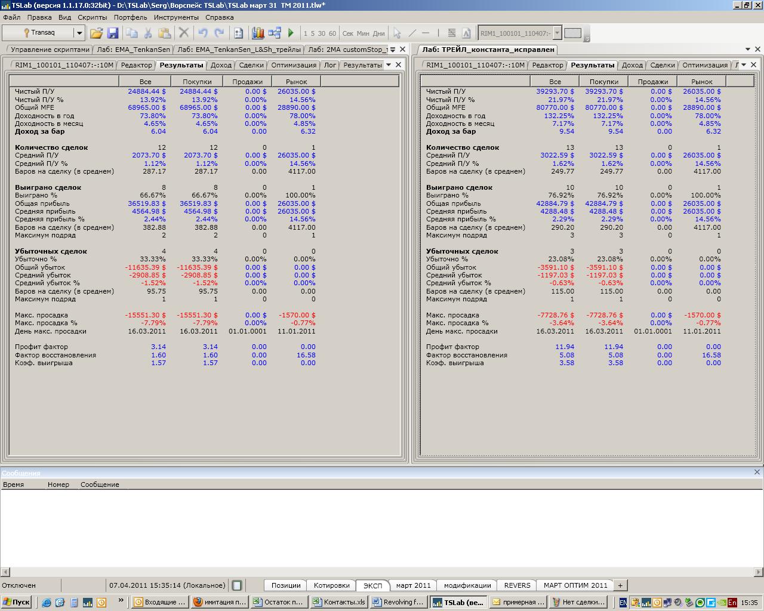Toggle the Дни timeframe unit button
The width and height of the screenshot is (764, 611).
pos(378,33)
